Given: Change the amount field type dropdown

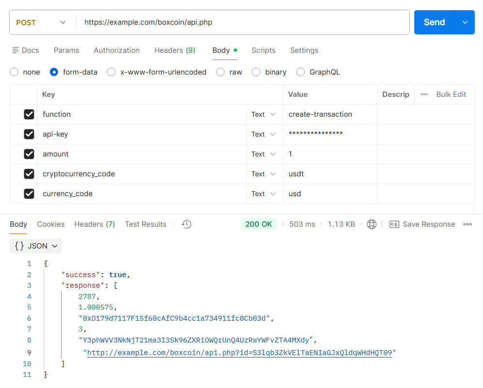Looking at the screenshot, I should click(x=263, y=154).
